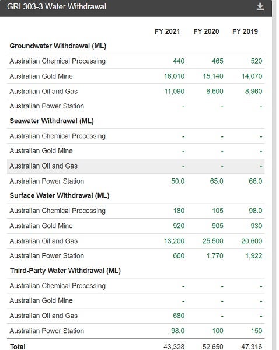Click Third-Party Water Withdrawal (ML) heading
The image size is (279, 350).
click(65, 271)
